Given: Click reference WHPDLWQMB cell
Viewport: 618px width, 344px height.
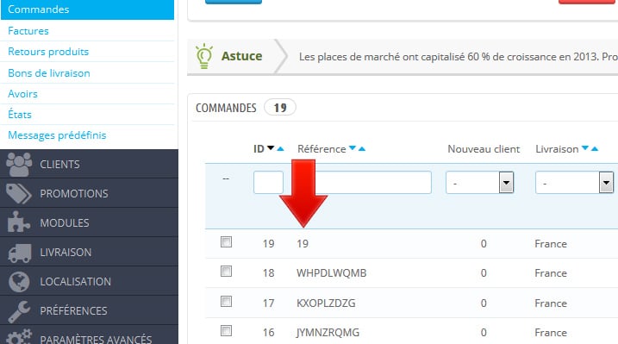Looking at the screenshot, I should click(x=332, y=273).
